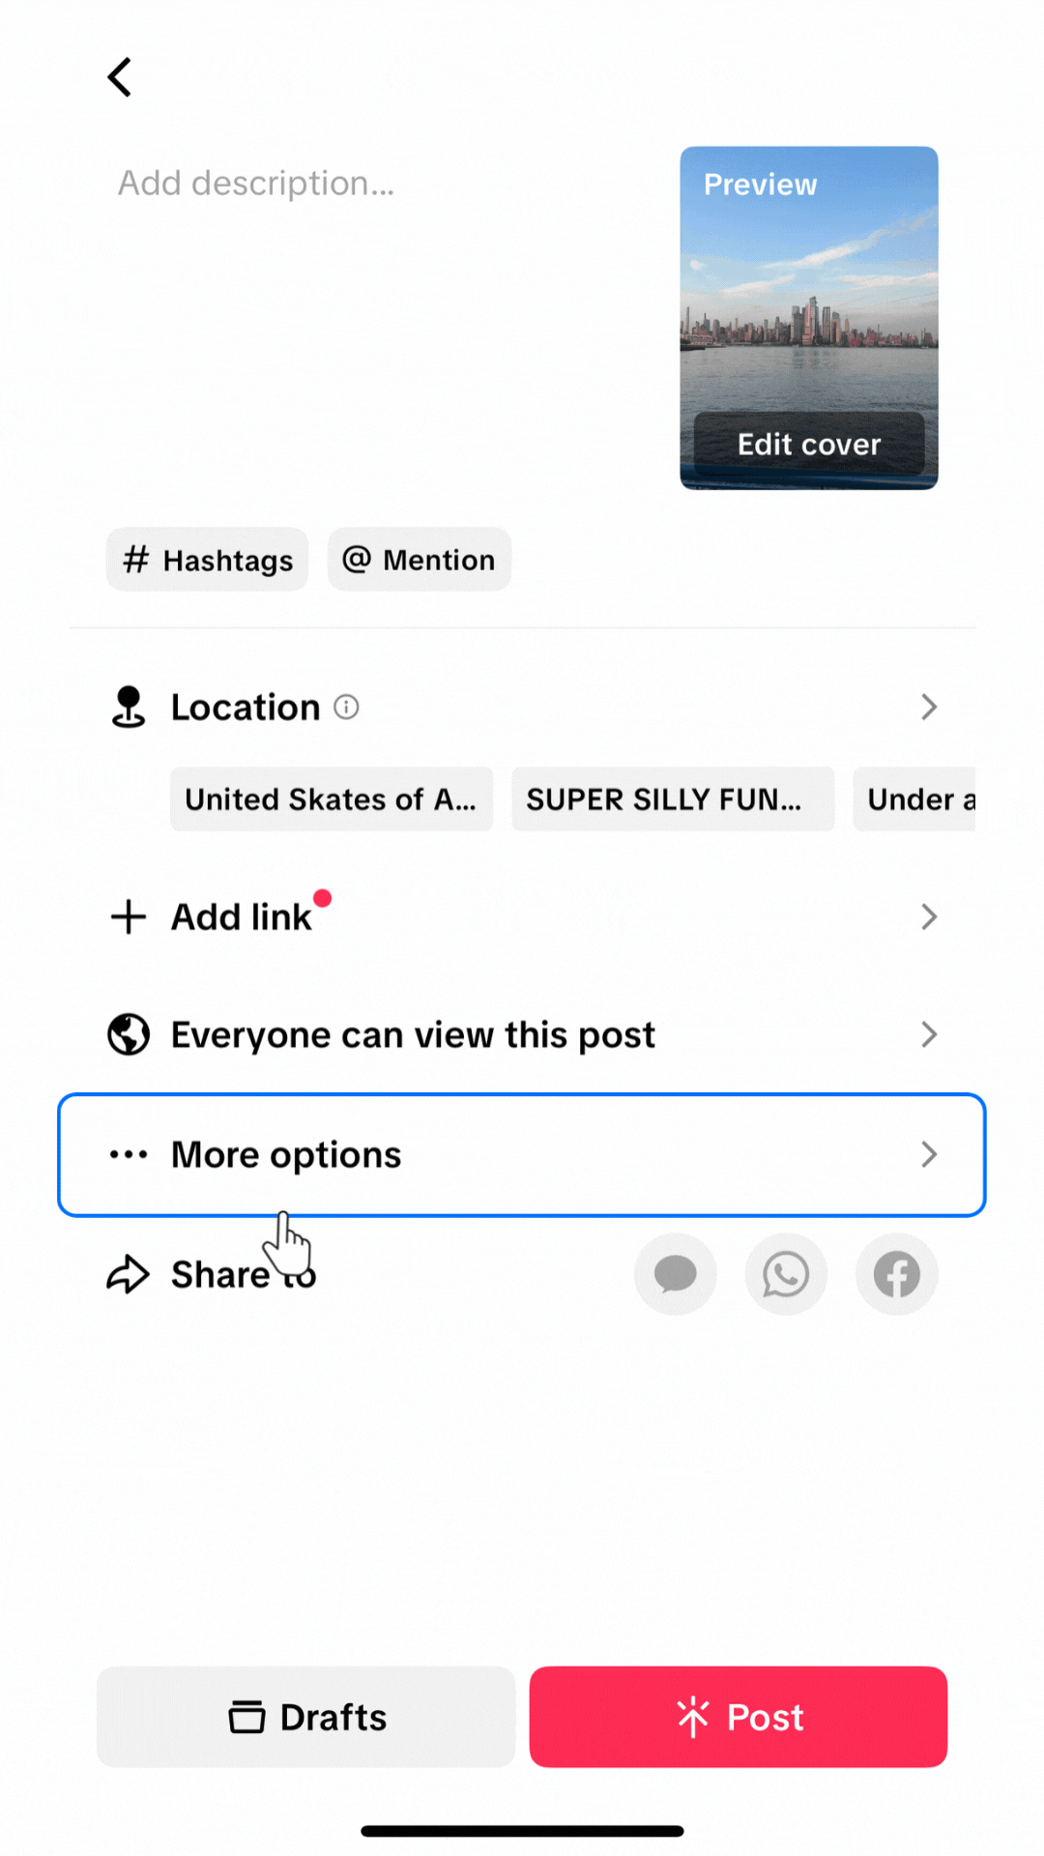The height and width of the screenshot is (1856, 1044).
Task: Click the Share to arrow icon
Action: click(x=128, y=1274)
